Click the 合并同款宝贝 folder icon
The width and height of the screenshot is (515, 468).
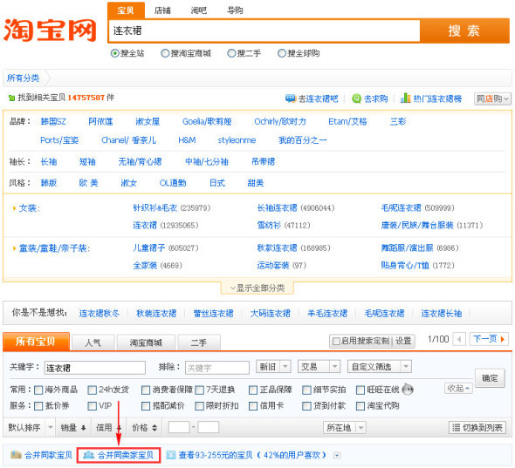(x=16, y=455)
